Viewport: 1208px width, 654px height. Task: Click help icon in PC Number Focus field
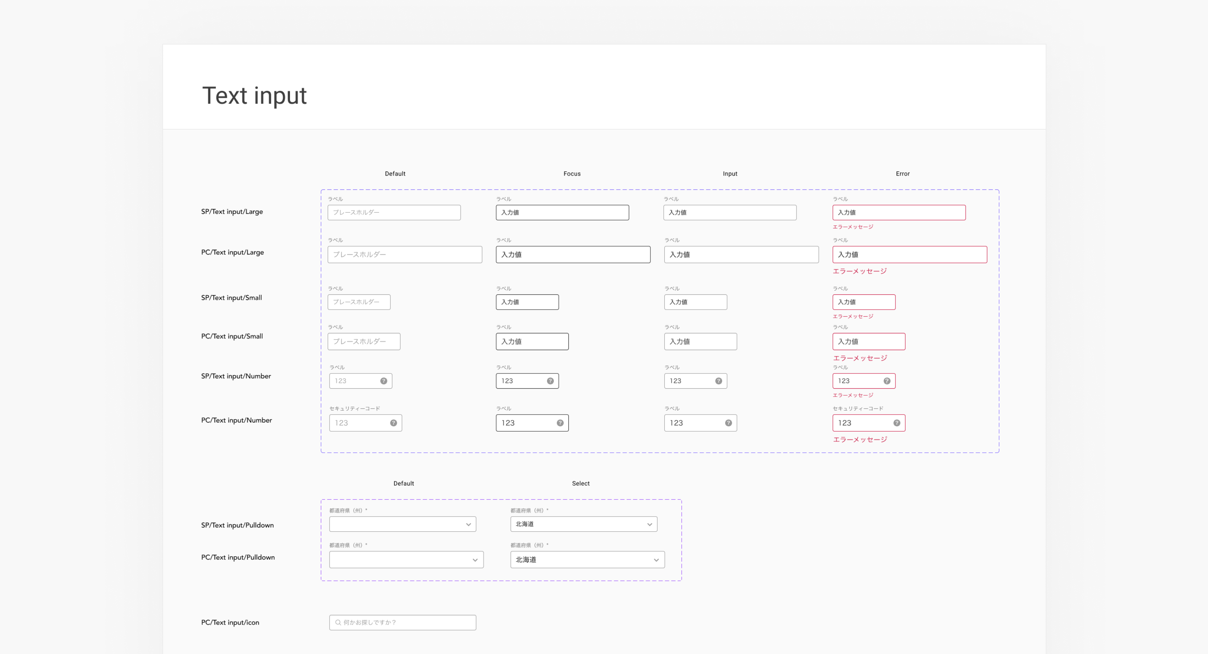[x=560, y=423]
